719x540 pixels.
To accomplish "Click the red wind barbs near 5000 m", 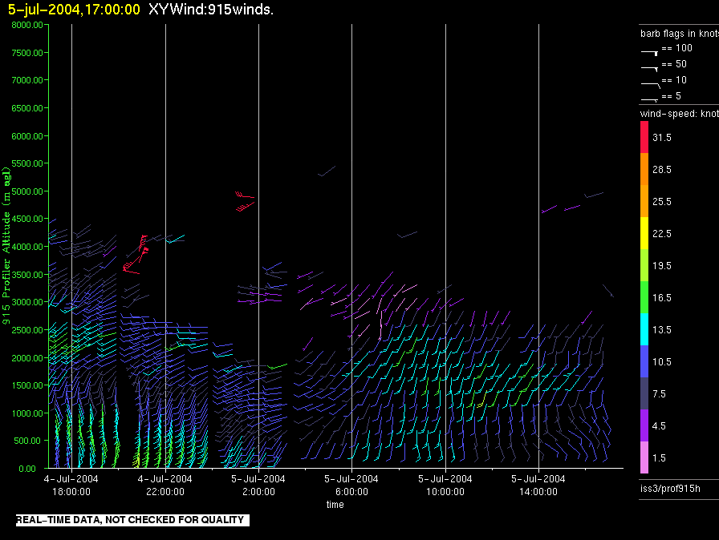I will point(245,201).
